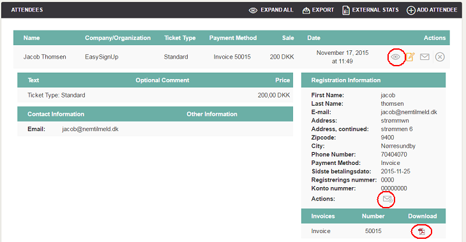
Task: Click city value Nørresundby
Action: [x=398, y=146]
